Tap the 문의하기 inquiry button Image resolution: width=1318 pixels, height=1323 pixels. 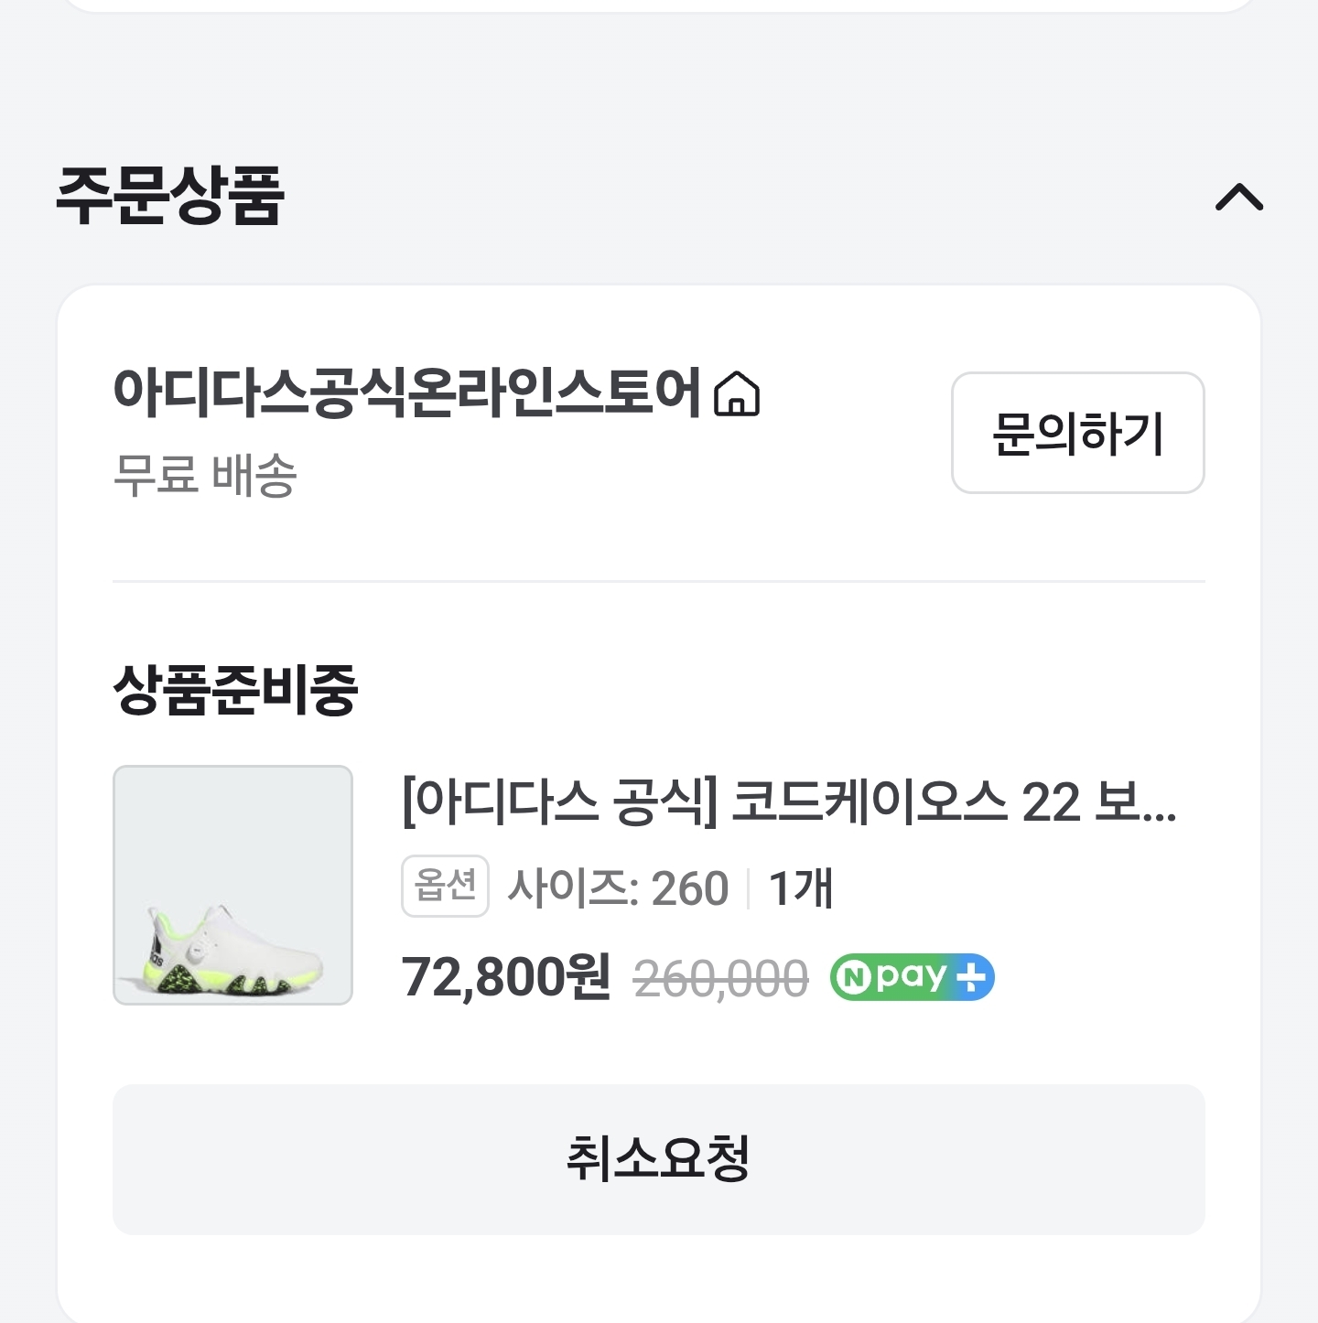point(1077,433)
